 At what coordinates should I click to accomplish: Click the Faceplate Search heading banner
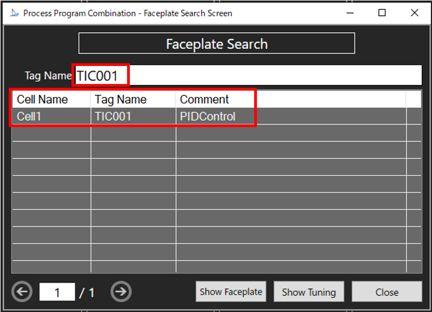tap(217, 44)
